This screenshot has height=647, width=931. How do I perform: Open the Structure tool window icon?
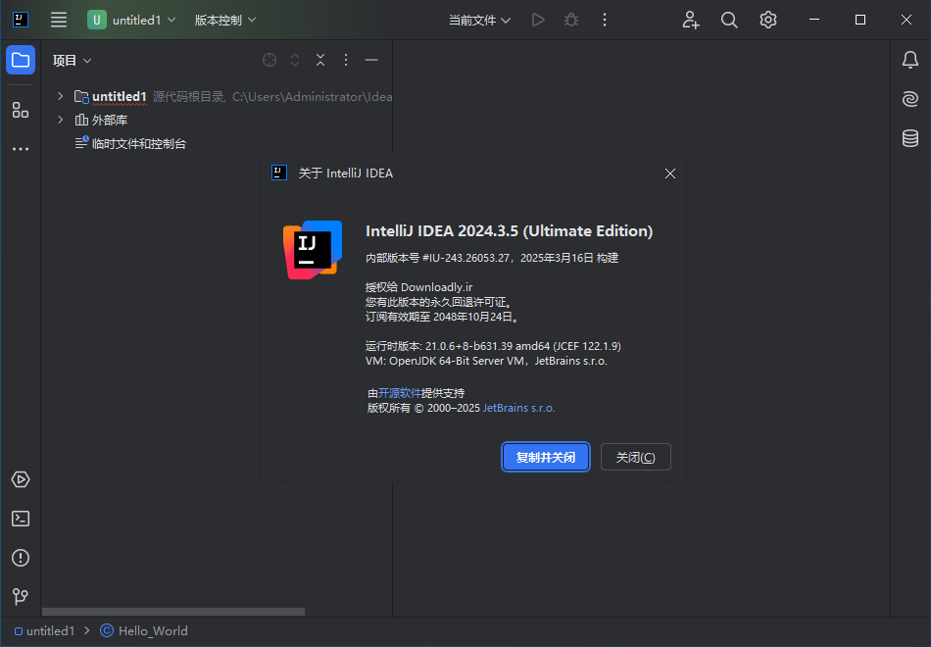[21, 110]
